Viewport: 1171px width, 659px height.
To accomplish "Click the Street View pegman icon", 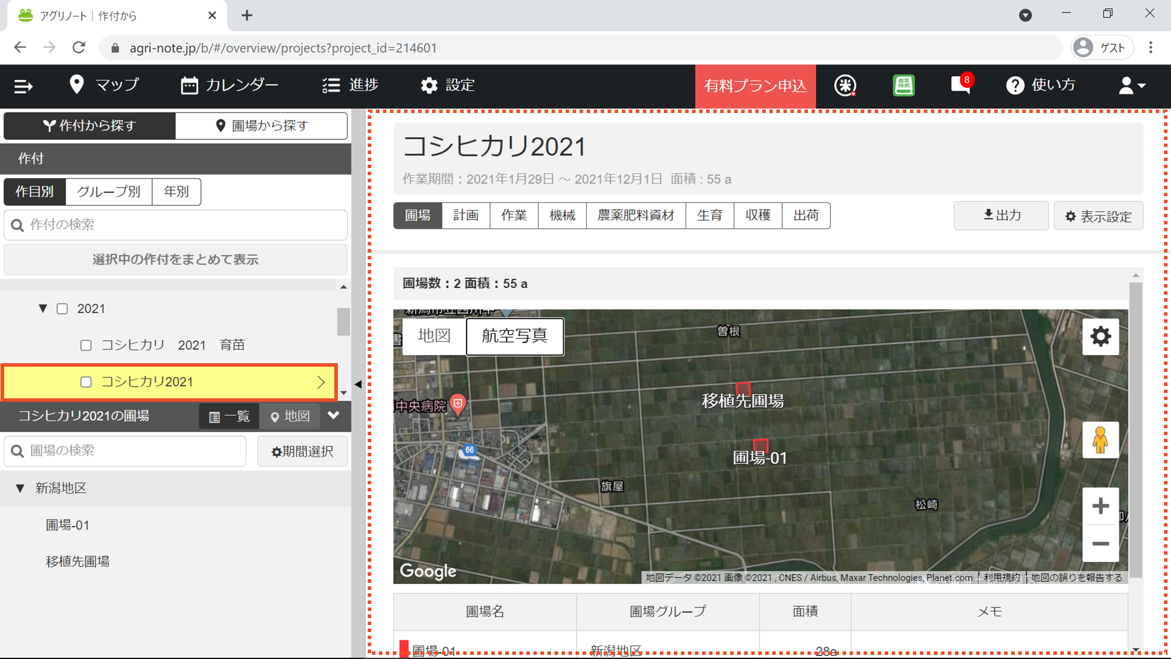I will coord(1101,440).
